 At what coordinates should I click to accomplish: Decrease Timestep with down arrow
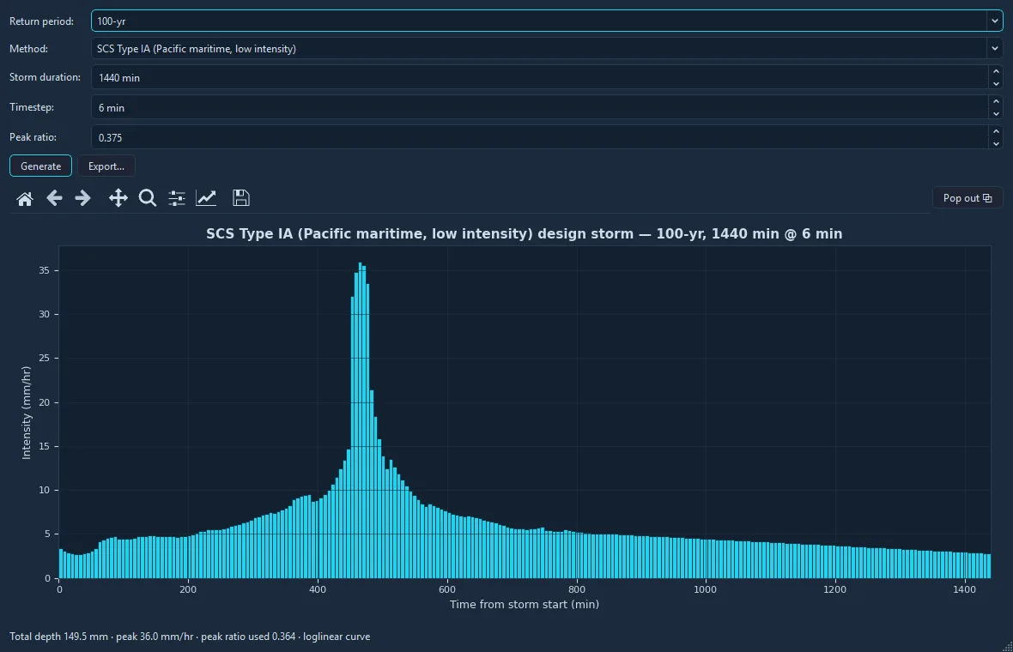996,113
